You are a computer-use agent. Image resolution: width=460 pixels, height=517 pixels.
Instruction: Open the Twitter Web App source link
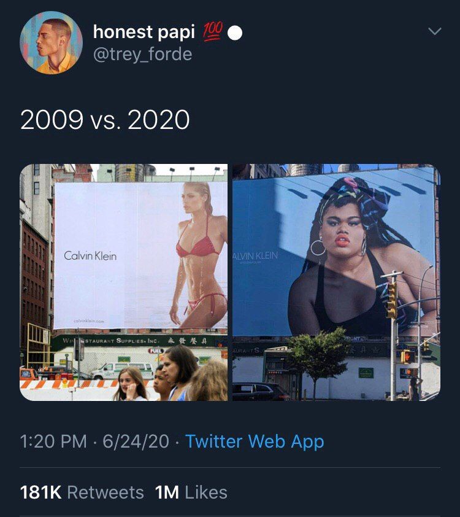(255, 441)
